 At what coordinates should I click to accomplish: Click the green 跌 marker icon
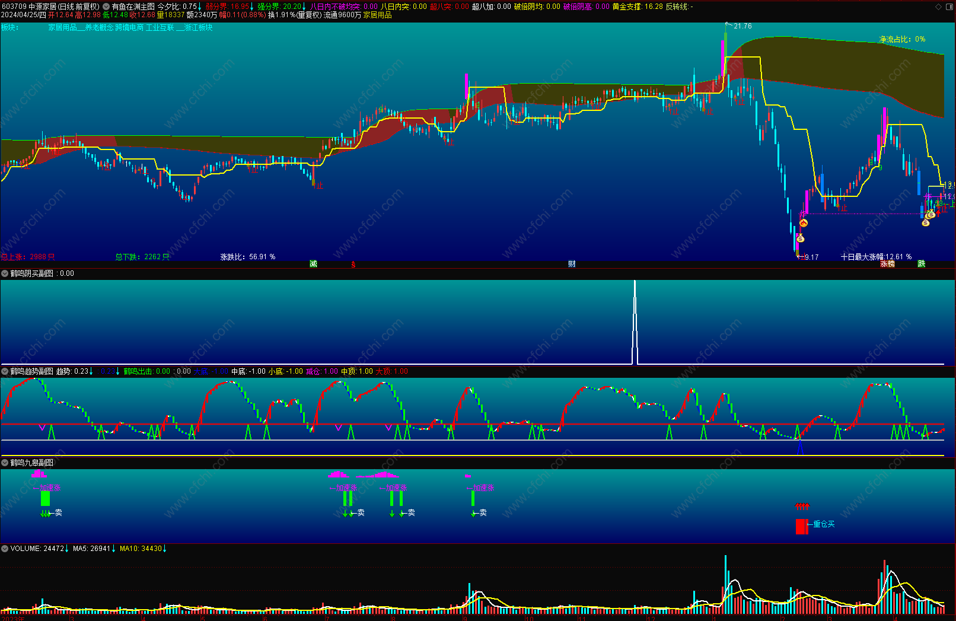tap(922, 264)
